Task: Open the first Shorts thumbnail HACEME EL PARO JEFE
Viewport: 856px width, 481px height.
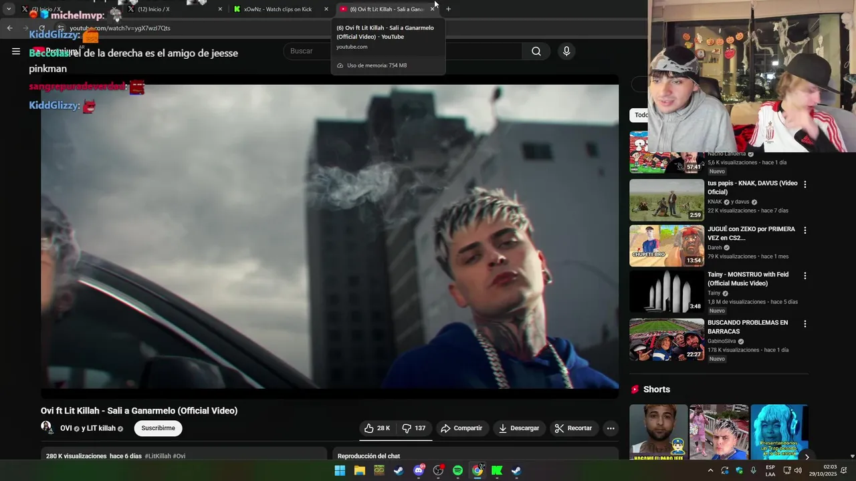Action: pyautogui.click(x=658, y=432)
